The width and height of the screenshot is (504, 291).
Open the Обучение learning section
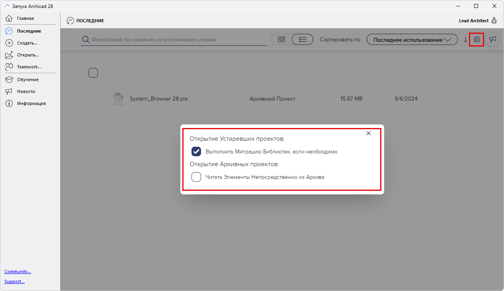[27, 80]
